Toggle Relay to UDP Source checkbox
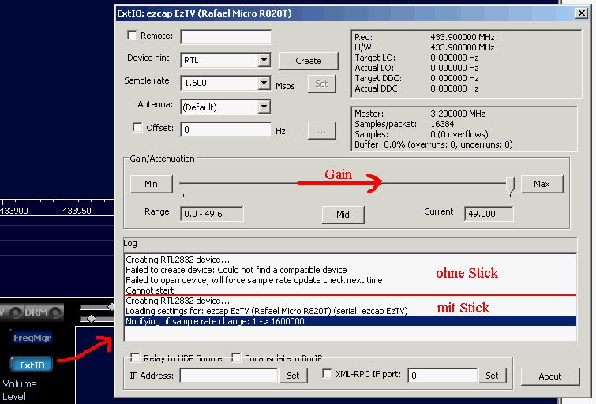 click(x=135, y=357)
